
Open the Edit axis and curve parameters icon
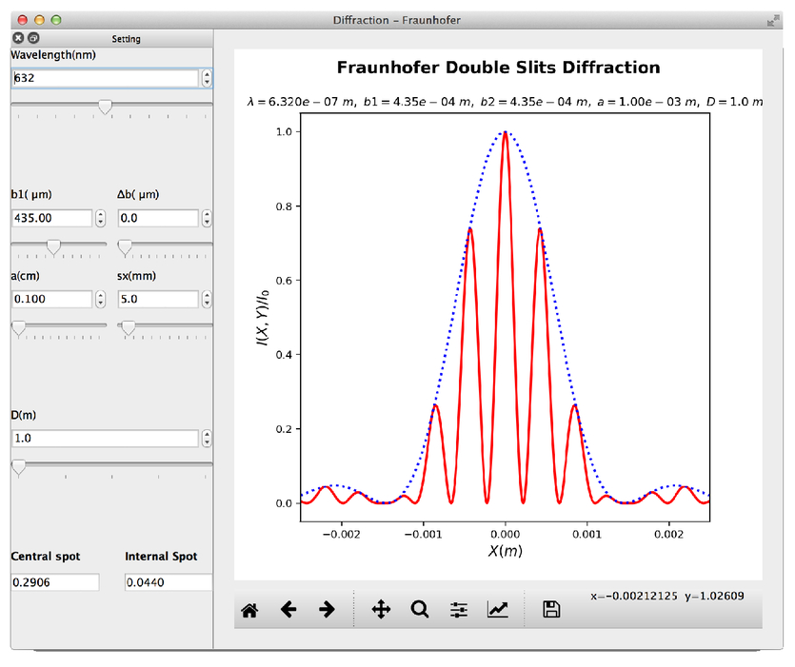[497, 609]
